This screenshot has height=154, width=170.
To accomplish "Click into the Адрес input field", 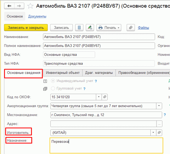I will click(x=103, y=124).
